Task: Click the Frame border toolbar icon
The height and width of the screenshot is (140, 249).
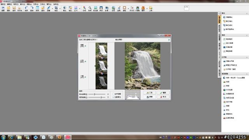Action: click(124, 9)
